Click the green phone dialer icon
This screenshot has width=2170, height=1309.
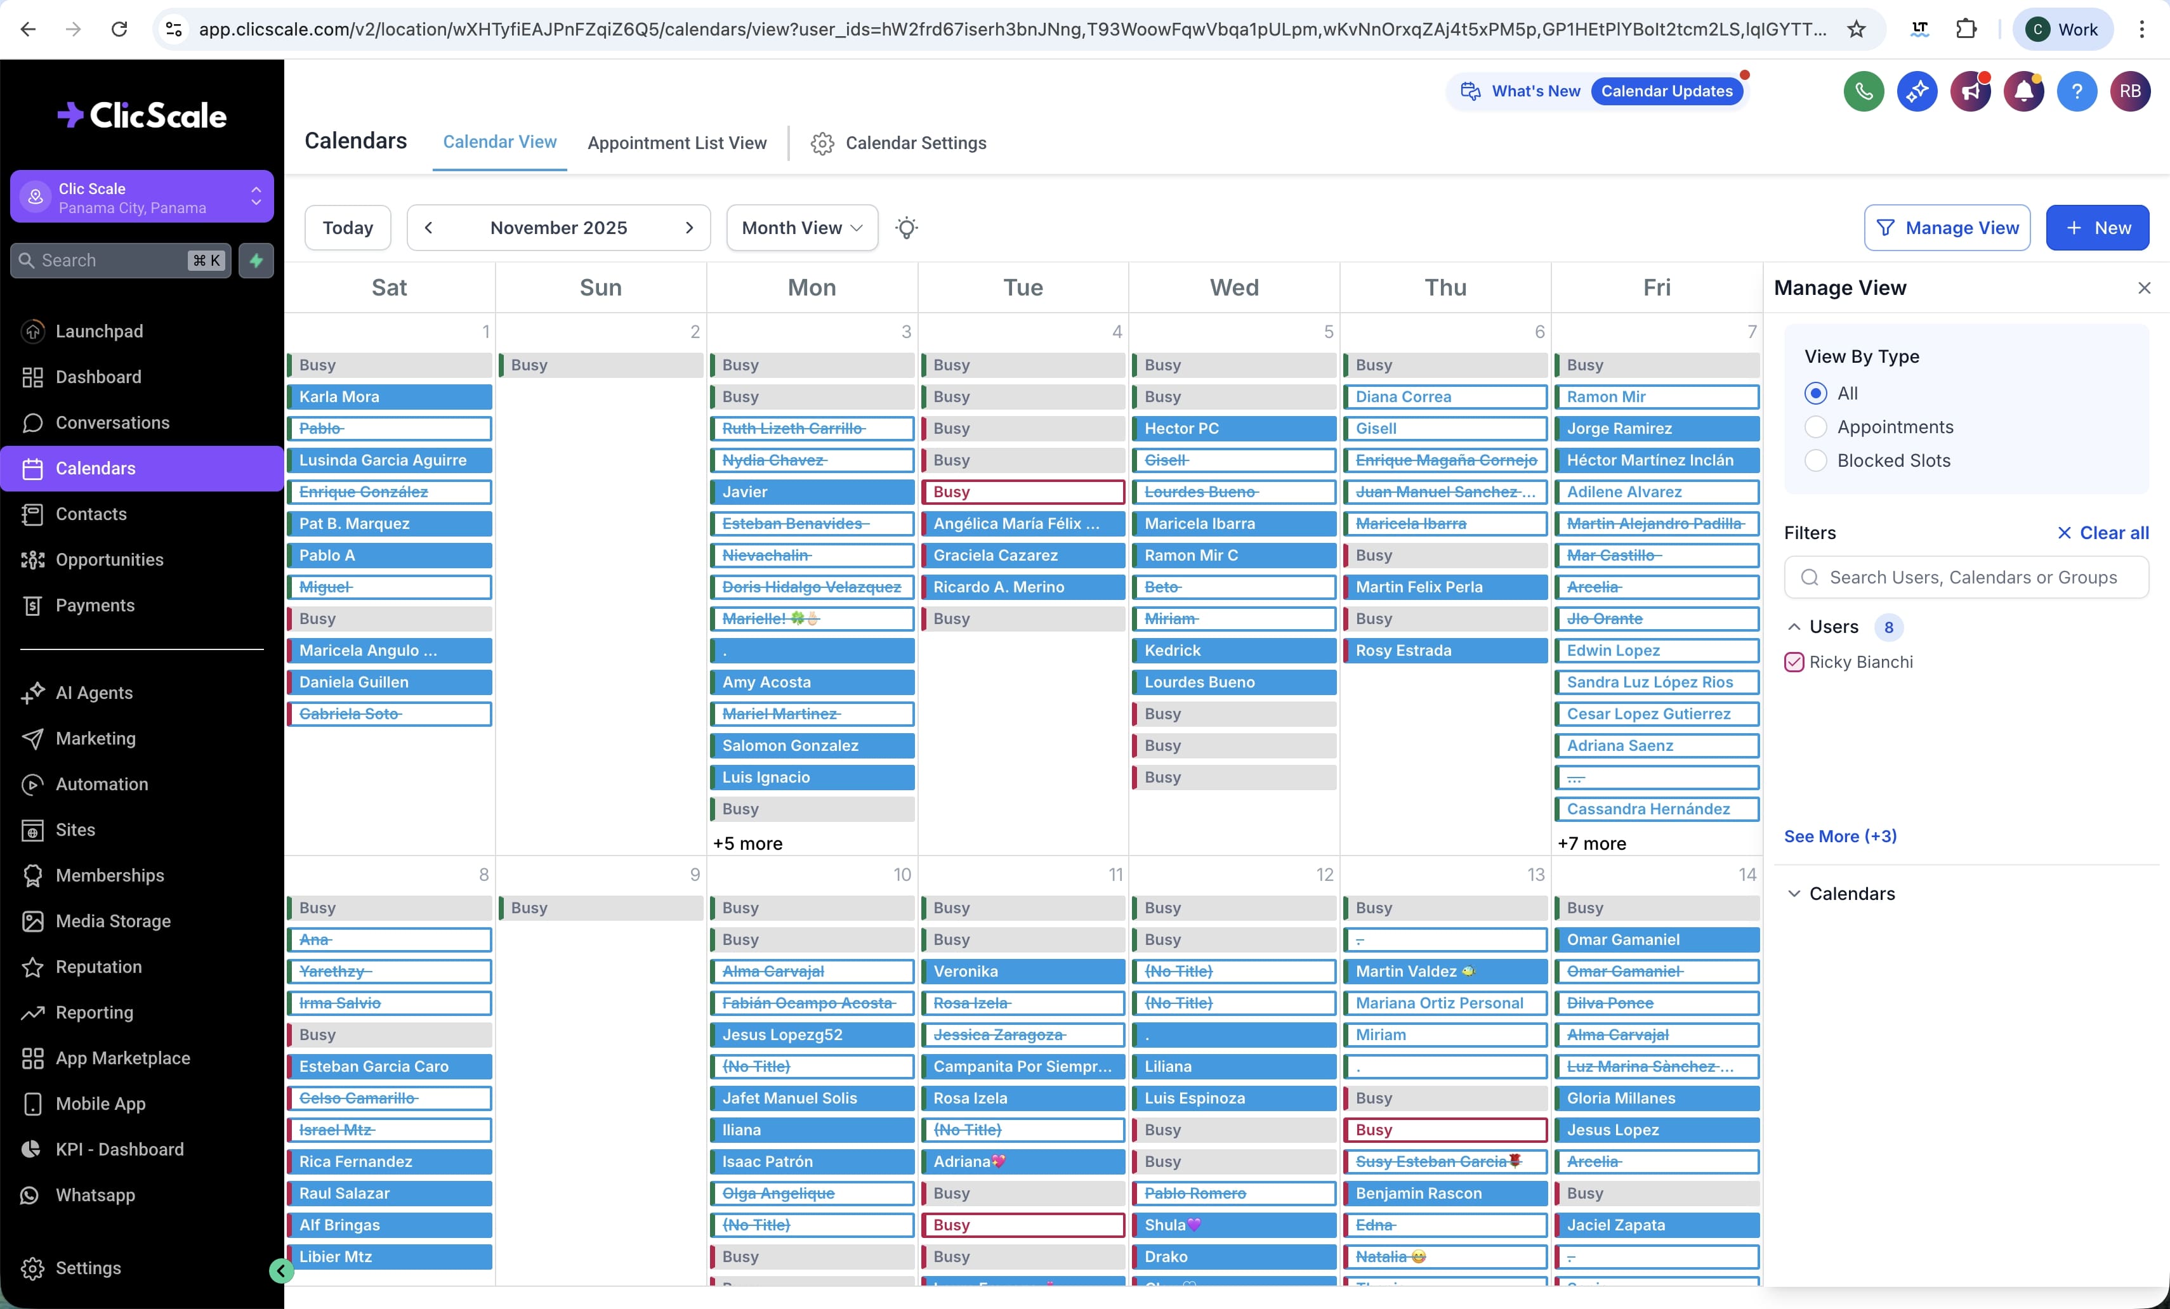[x=1864, y=91]
